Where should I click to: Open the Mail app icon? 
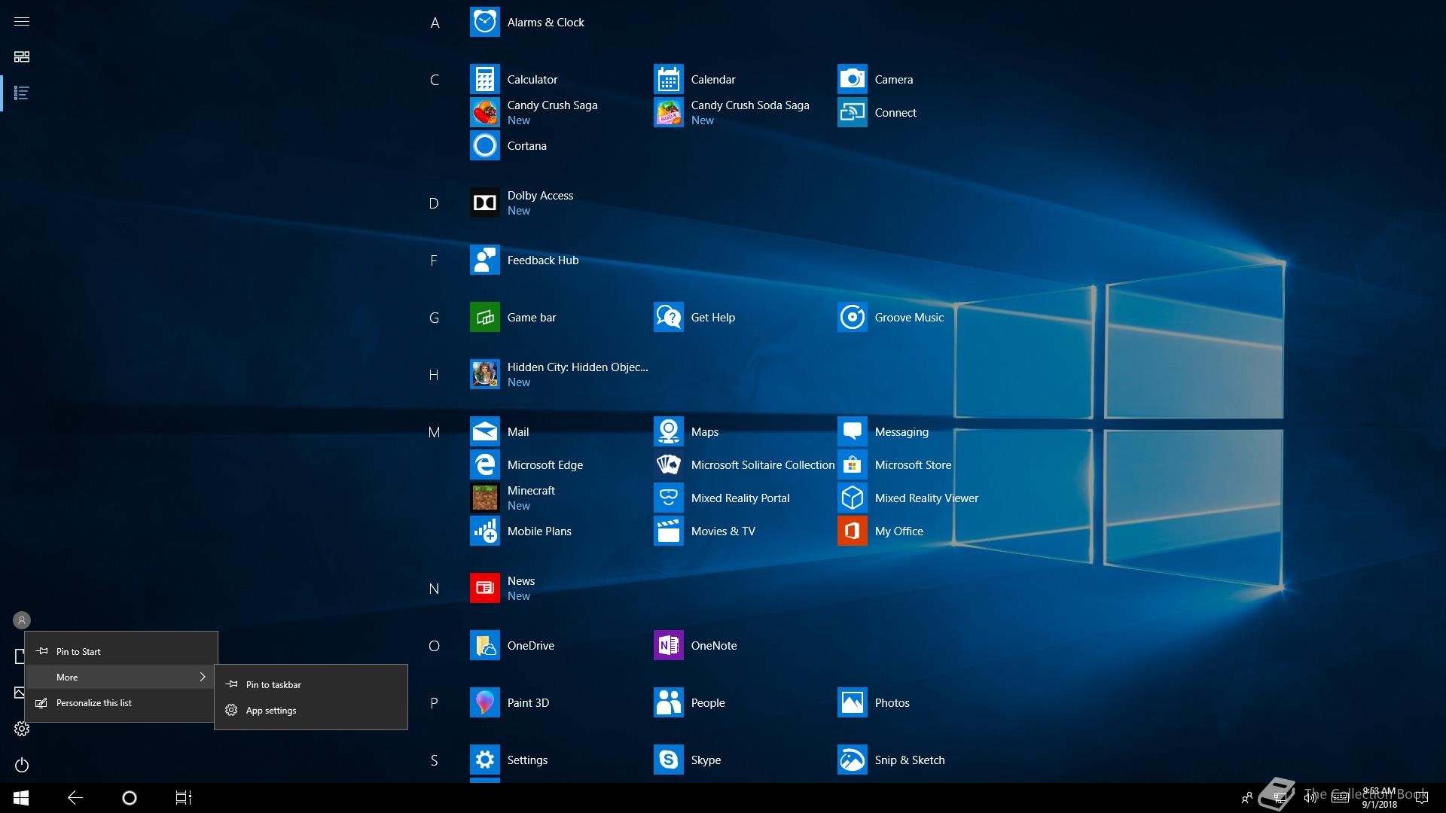[484, 432]
